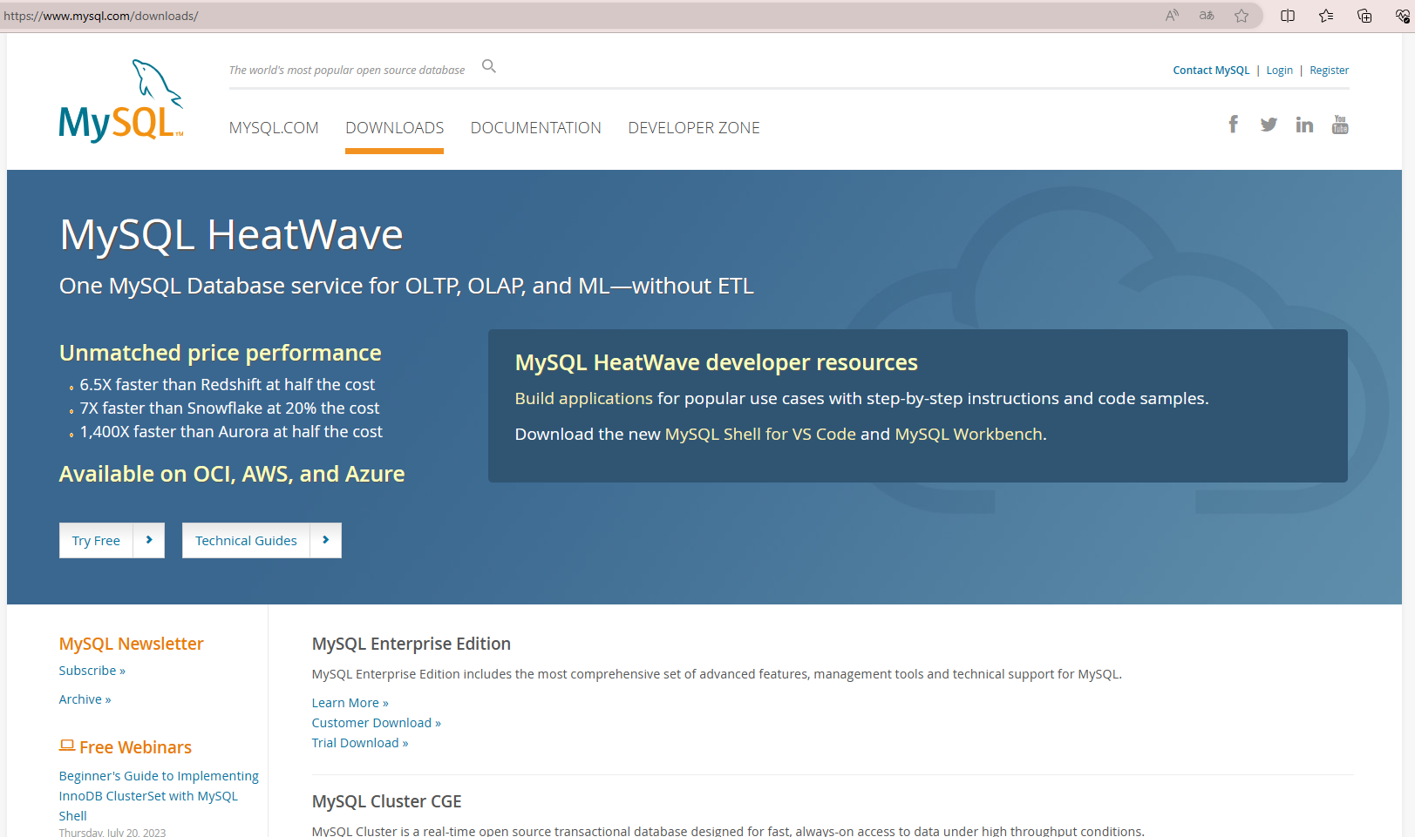This screenshot has height=837, width=1415.
Task: Open MySQL Facebook page icon
Action: (1233, 125)
